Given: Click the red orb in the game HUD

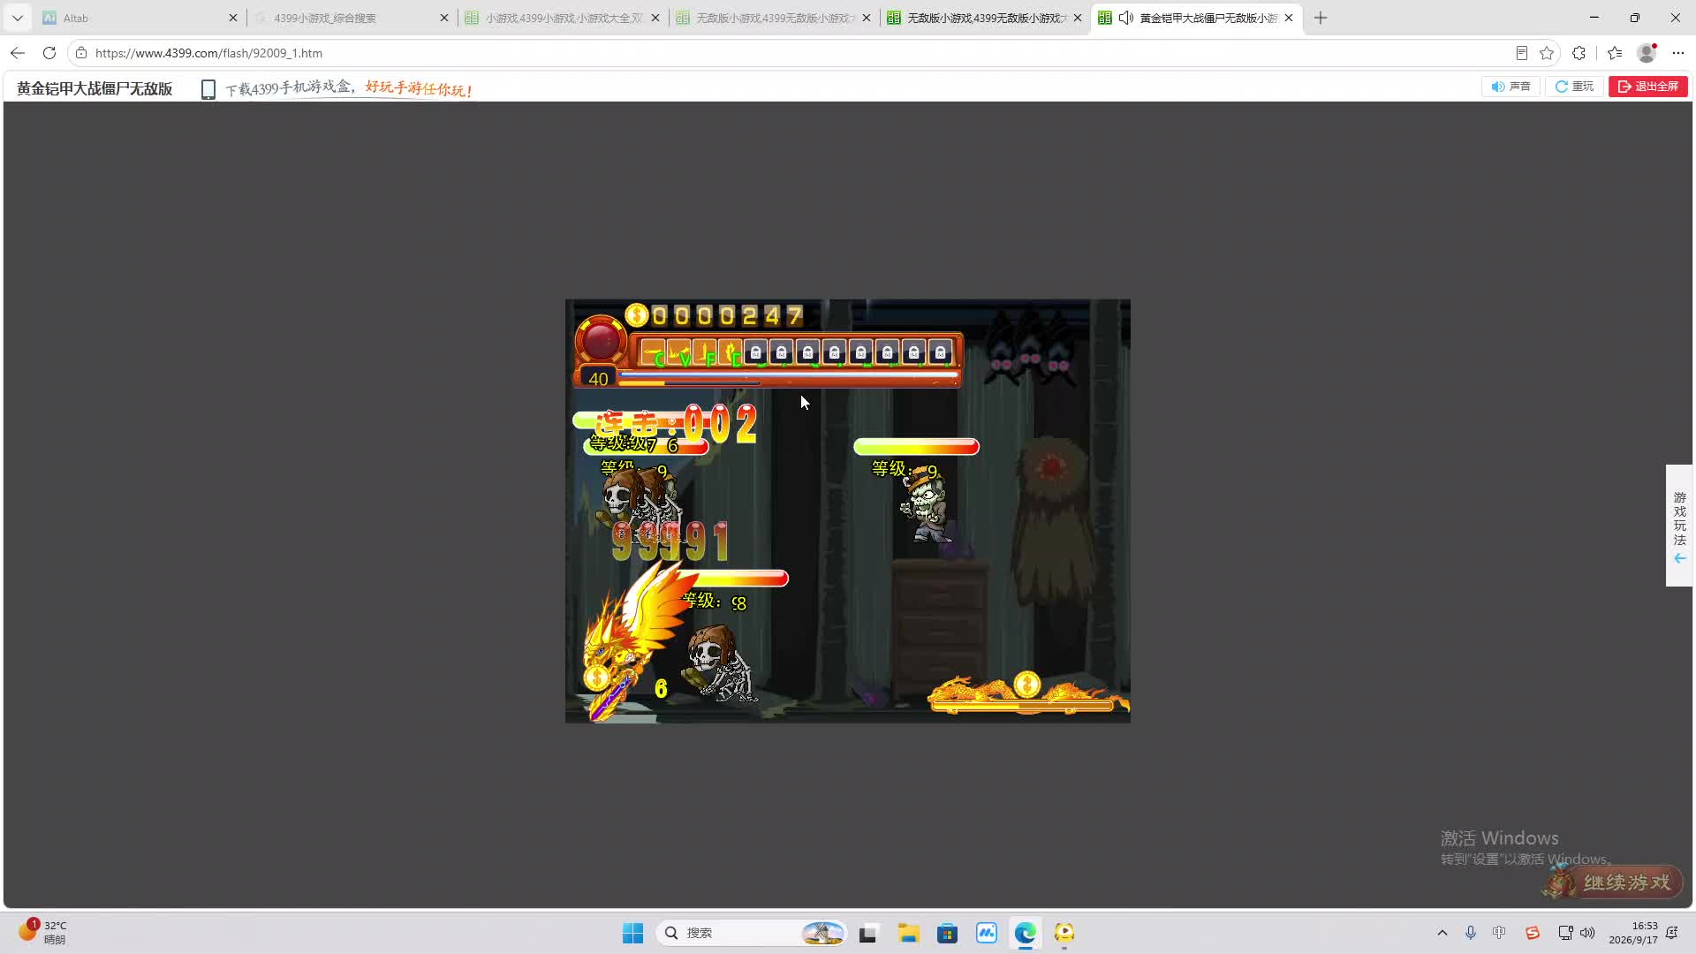Looking at the screenshot, I should pos(601,340).
